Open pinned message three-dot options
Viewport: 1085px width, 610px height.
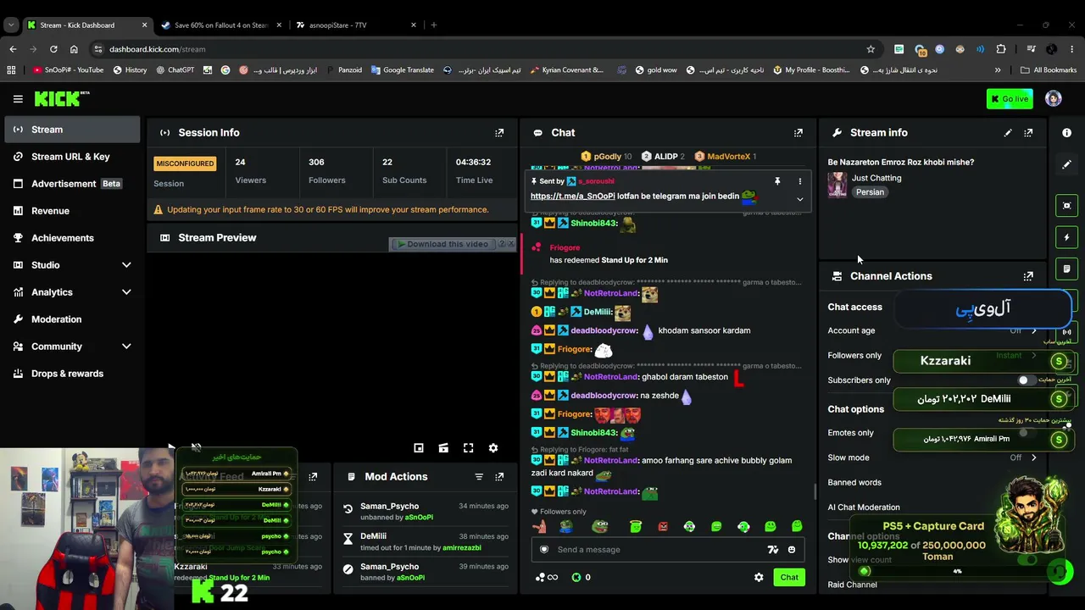[799, 181]
